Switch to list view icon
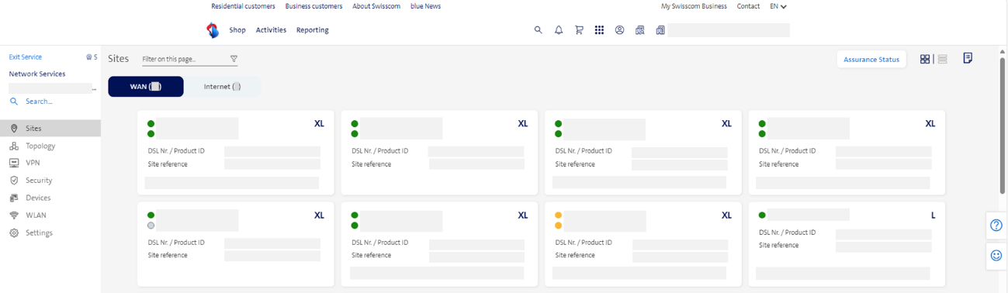This screenshot has height=293, width=1008. point(942,59)
